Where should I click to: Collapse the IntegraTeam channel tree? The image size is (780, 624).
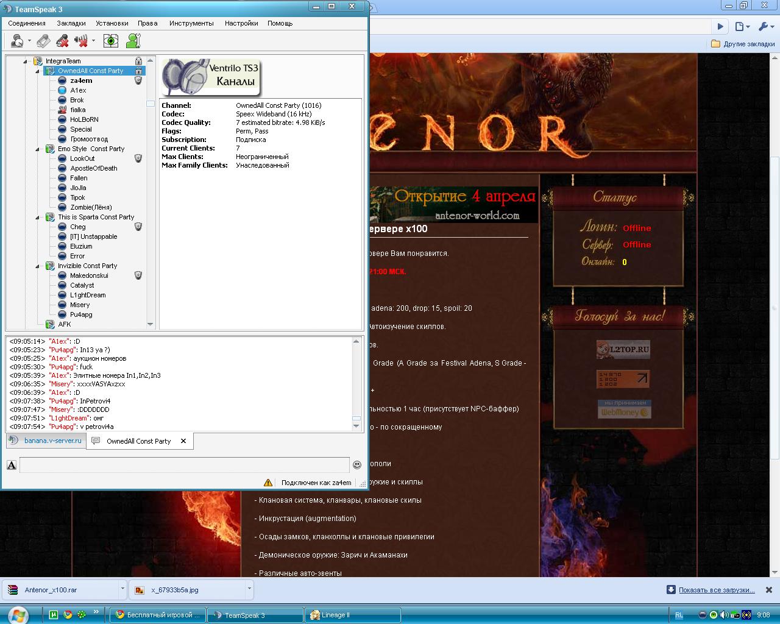click(x=26, y=61)
